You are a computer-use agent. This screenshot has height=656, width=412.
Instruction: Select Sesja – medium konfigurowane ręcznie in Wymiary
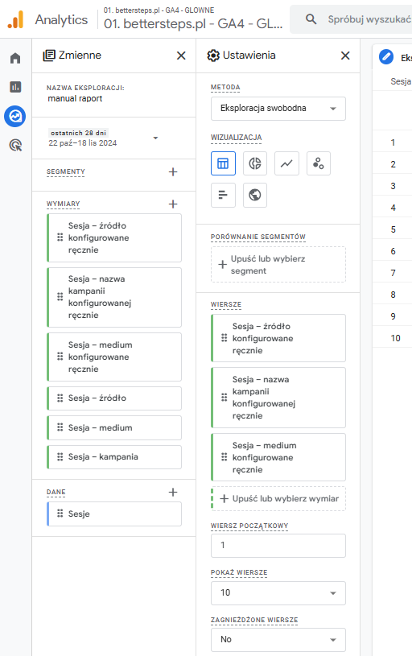(114, 357)
